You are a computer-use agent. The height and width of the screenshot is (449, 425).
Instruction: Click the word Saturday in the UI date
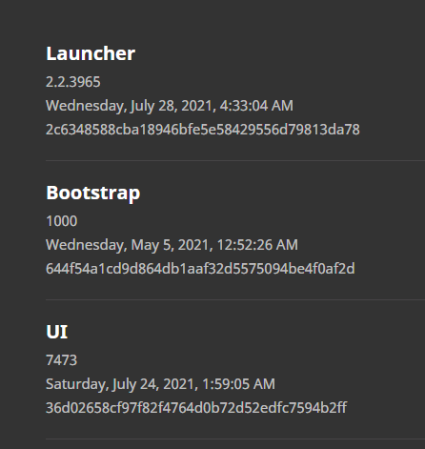77,384
